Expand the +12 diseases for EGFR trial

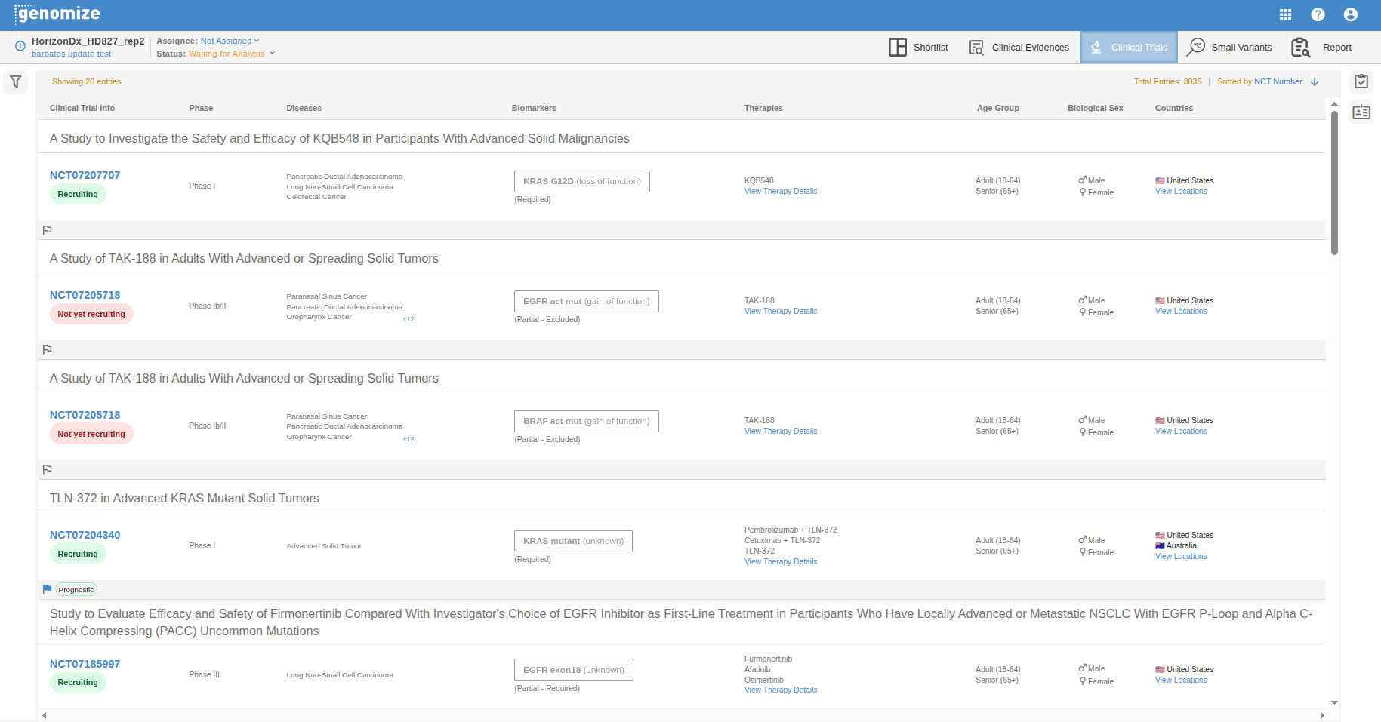point(408,319)
